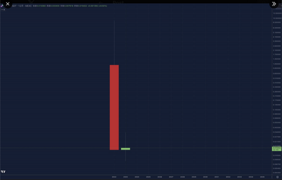Select the small green candlestick

[125, 149]
